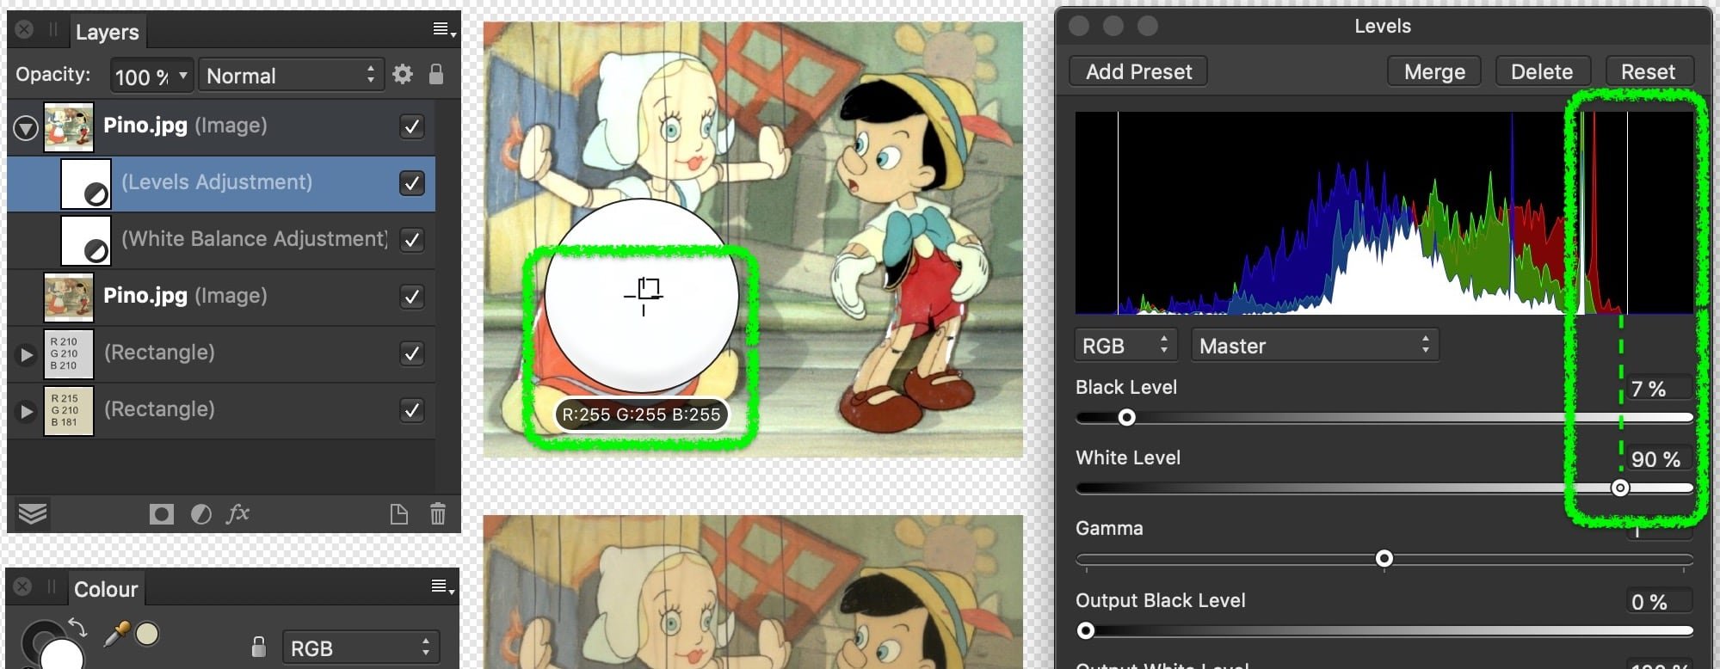Toggle Levels Adjustment layer visibility checkbox
Screen dimensions: 1720x669
[412, 183]
